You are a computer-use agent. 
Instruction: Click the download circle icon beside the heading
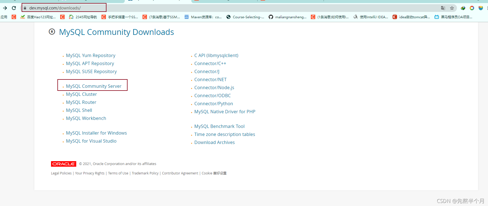[x=52, y=32]
